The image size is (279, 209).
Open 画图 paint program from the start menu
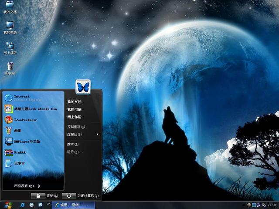pyautogui.click(x=34, y=131)
